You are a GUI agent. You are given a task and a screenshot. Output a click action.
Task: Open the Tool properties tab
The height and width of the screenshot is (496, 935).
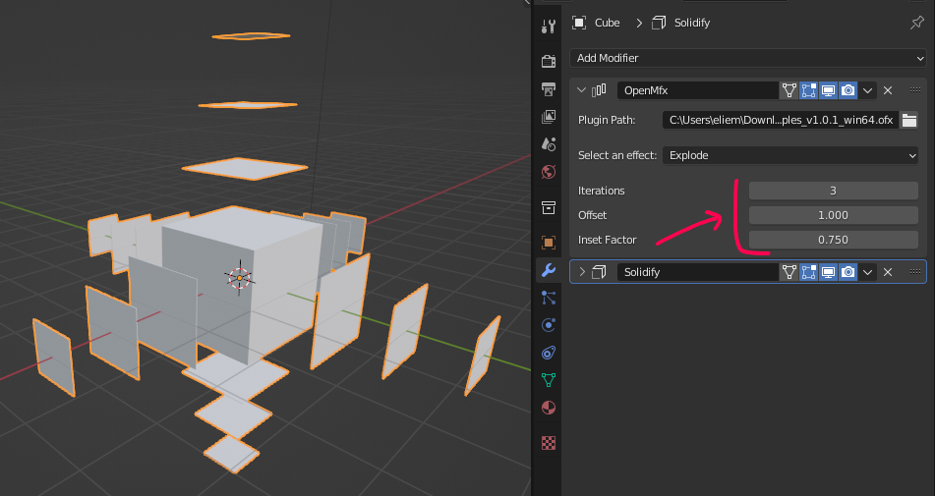(x=549, y=27)
